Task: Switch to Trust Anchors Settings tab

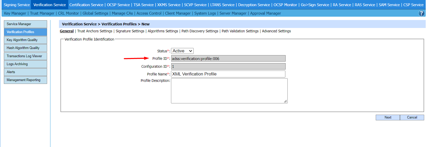Action: [95, 31]
